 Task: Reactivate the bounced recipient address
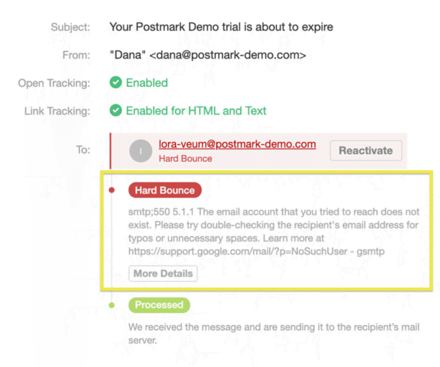coord(366,151)
